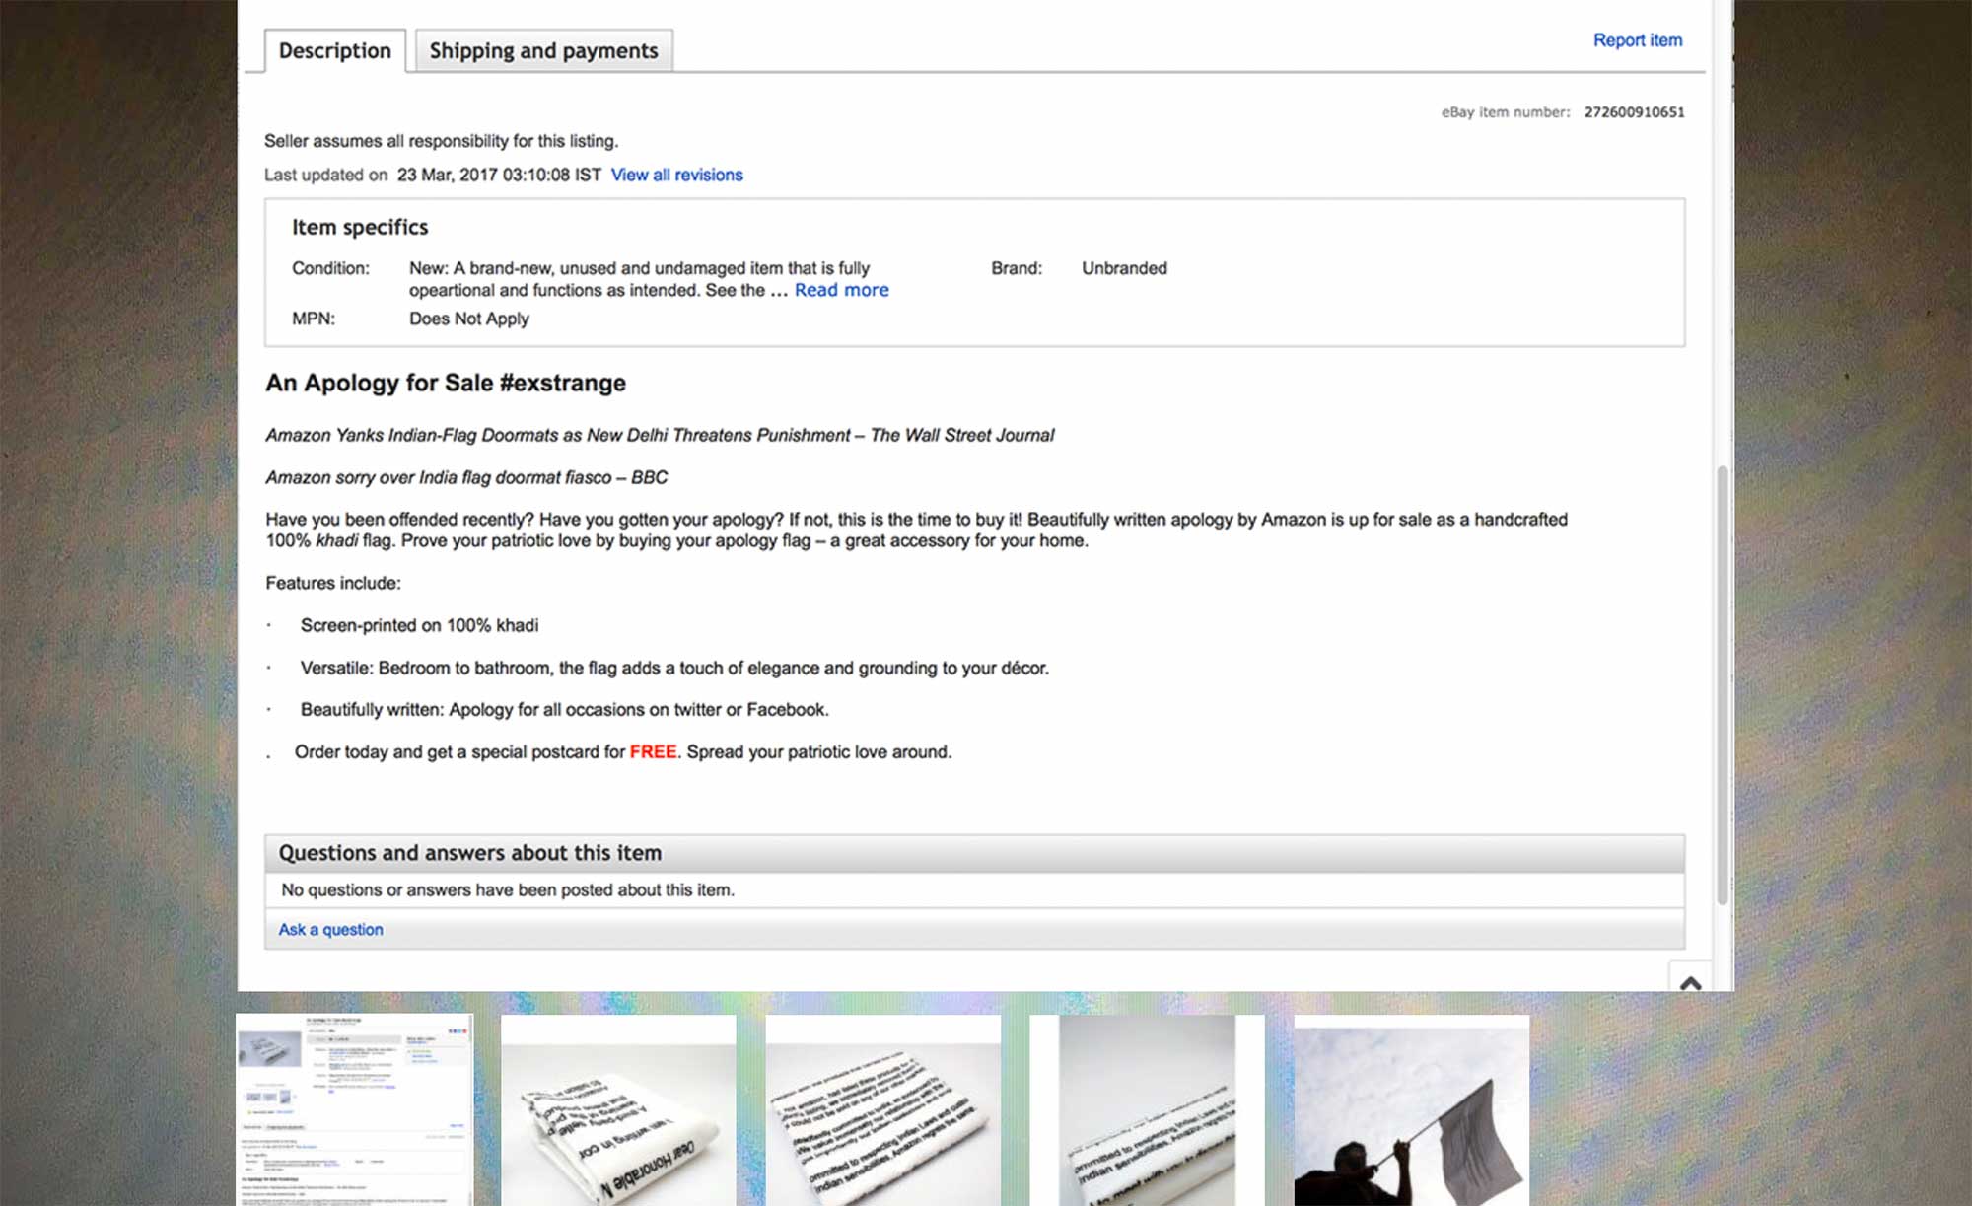
Task: Click the 'Features include:' line
Action: pyautogui.click(x=333, y=583)
